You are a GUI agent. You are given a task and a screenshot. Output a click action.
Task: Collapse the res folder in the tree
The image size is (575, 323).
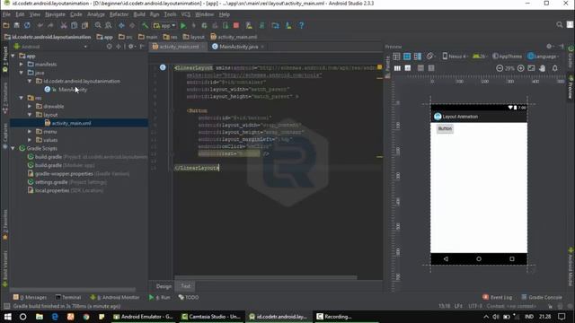click(22, 98)
